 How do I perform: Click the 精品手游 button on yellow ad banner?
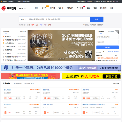pyautogui.click(x=111, y=76)
